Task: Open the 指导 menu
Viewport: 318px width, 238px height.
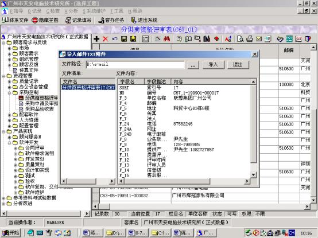Action: pyautogui.click(x=17, y=11)
